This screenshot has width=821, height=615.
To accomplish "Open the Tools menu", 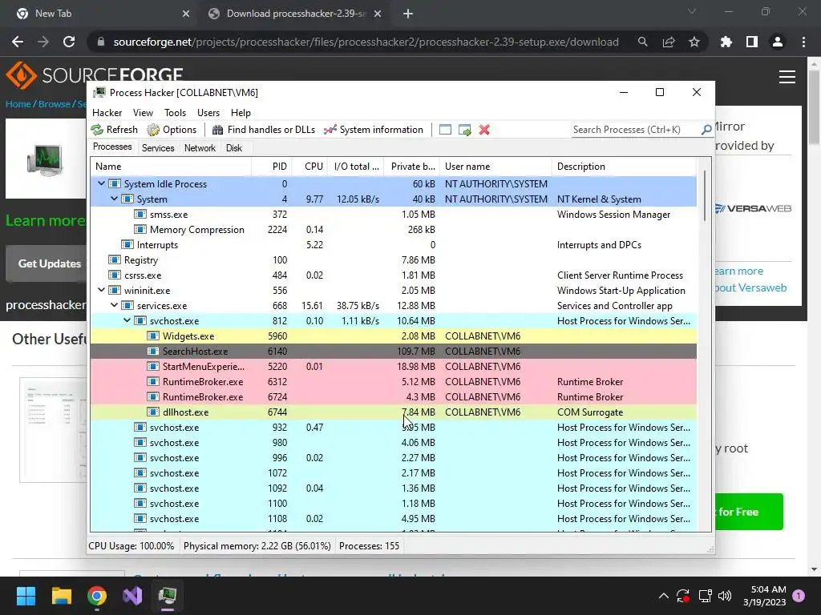I will pos(175,113).
